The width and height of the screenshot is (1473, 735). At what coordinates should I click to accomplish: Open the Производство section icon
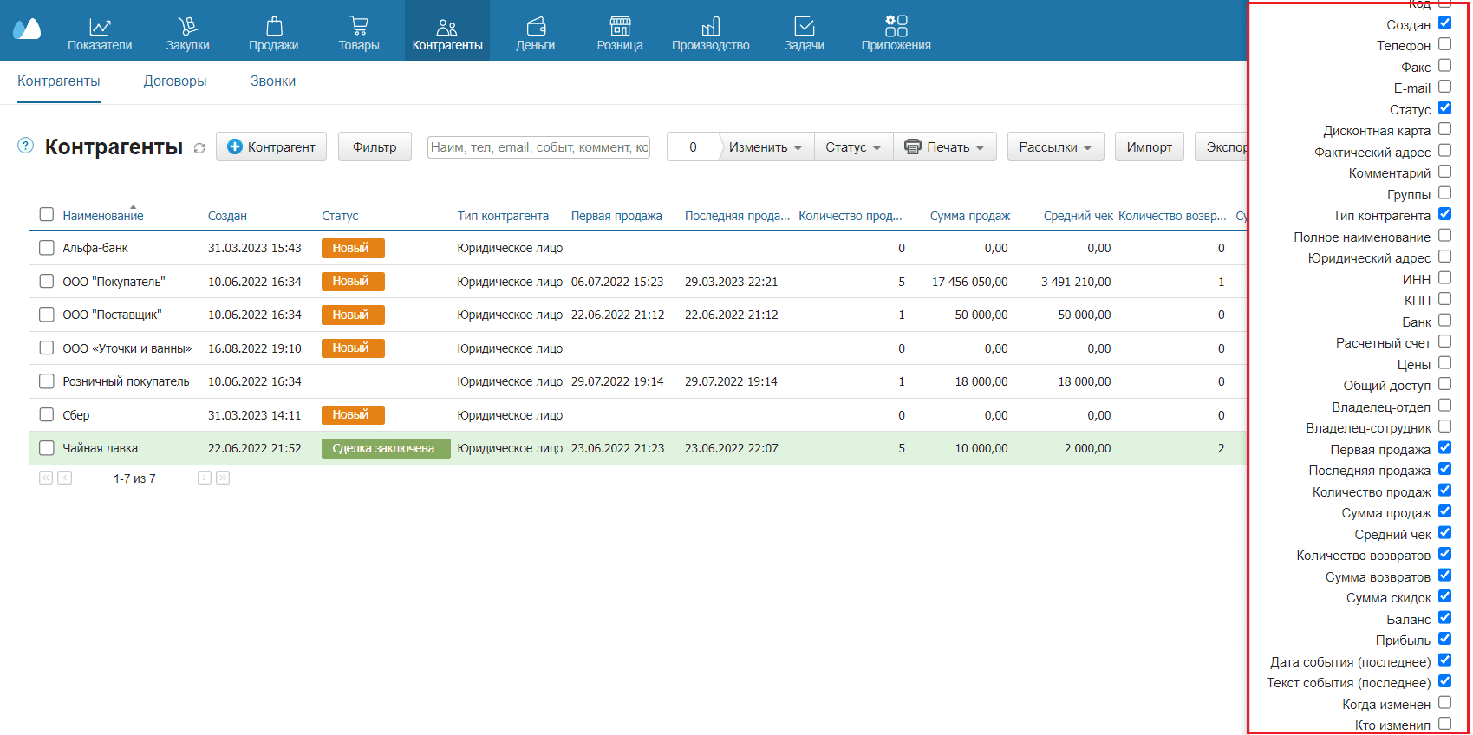pos(710,26)
